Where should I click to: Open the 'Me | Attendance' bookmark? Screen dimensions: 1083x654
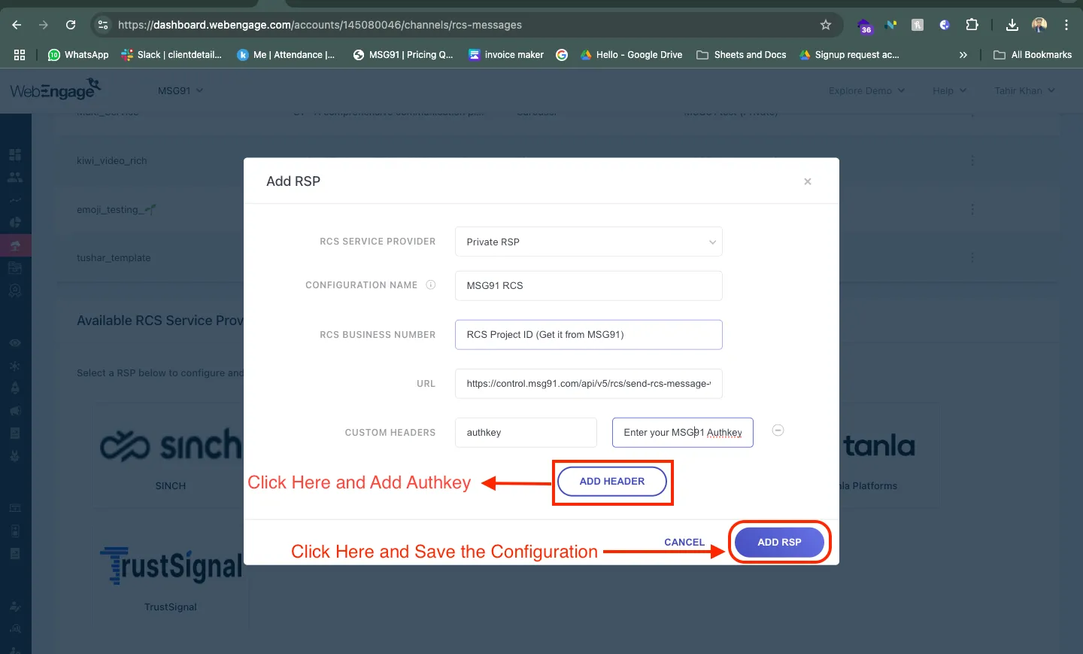coord(286,55)
